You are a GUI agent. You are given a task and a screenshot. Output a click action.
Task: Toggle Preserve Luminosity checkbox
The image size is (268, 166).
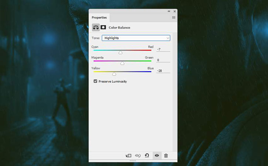point(95,81)
